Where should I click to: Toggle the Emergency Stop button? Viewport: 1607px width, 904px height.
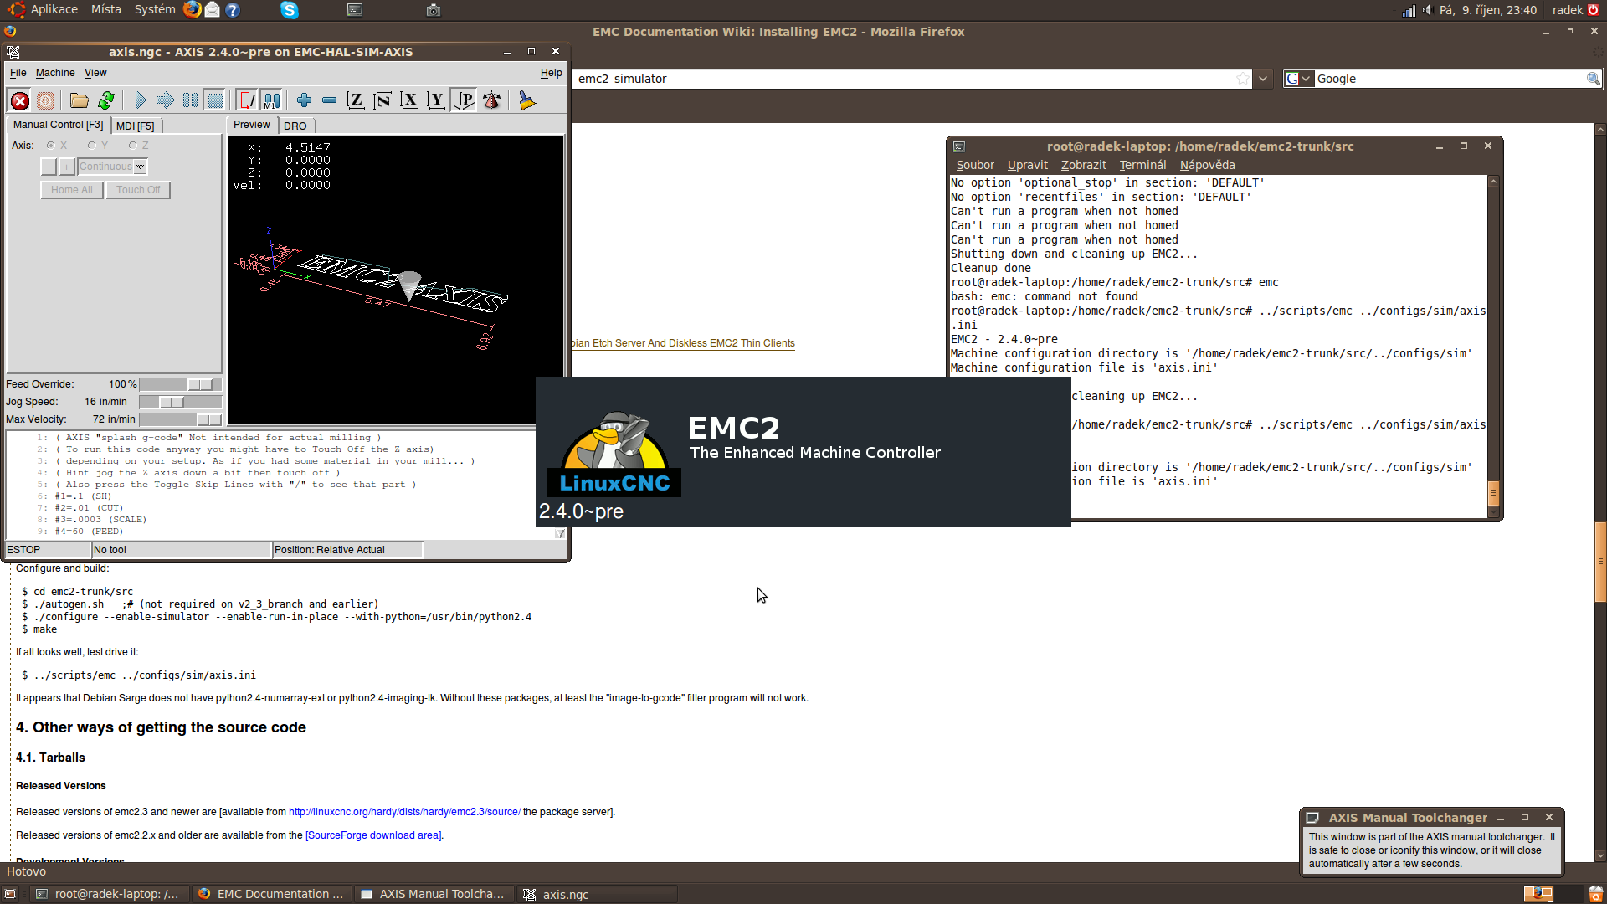pos(20,101)
